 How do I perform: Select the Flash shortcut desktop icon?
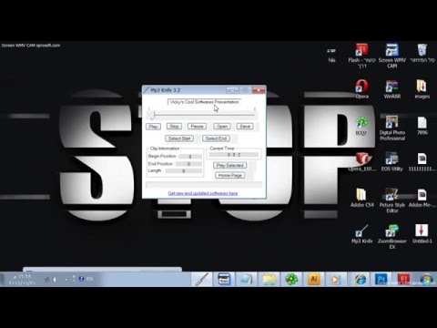(x=361, y=56)
